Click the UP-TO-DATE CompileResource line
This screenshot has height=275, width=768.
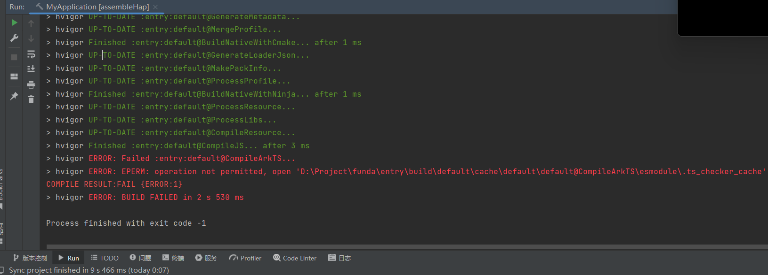coord(171,133)
